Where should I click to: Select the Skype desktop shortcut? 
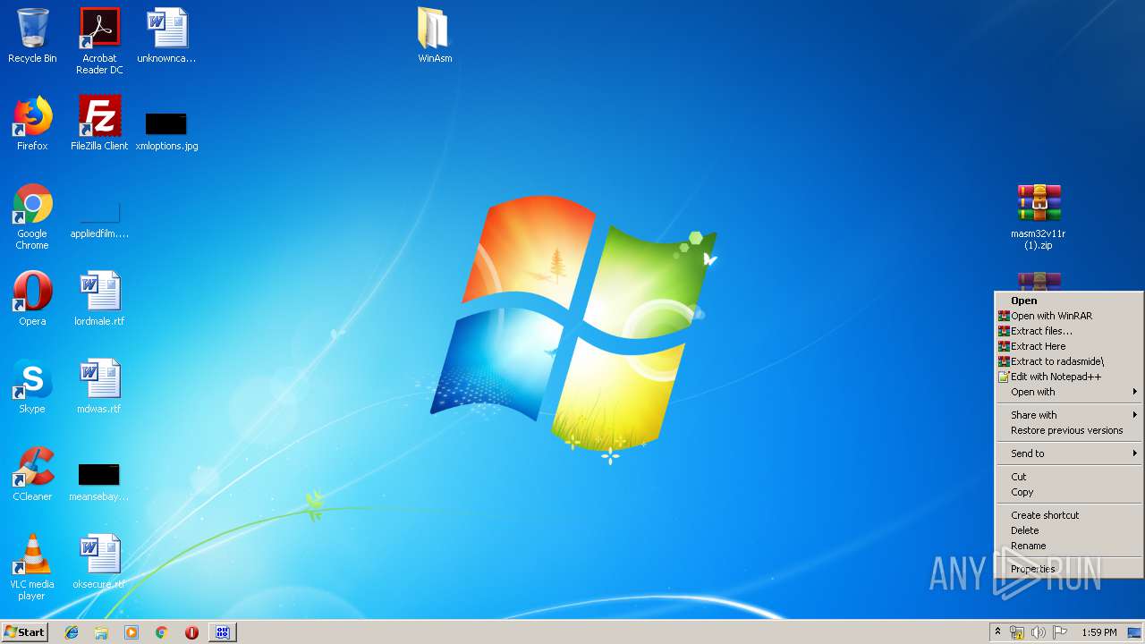pos(32,386)
